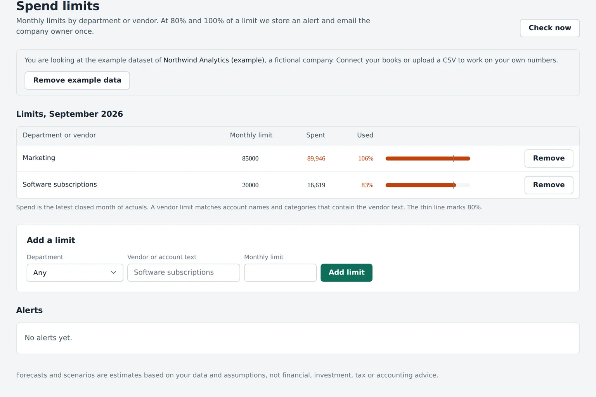
Task: Focus the Vendor or account text field
Action: pos(184,273)
